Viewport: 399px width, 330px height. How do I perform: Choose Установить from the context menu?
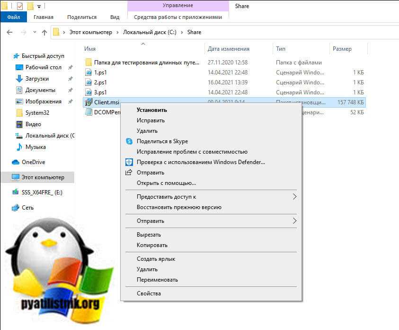(151, 110)
